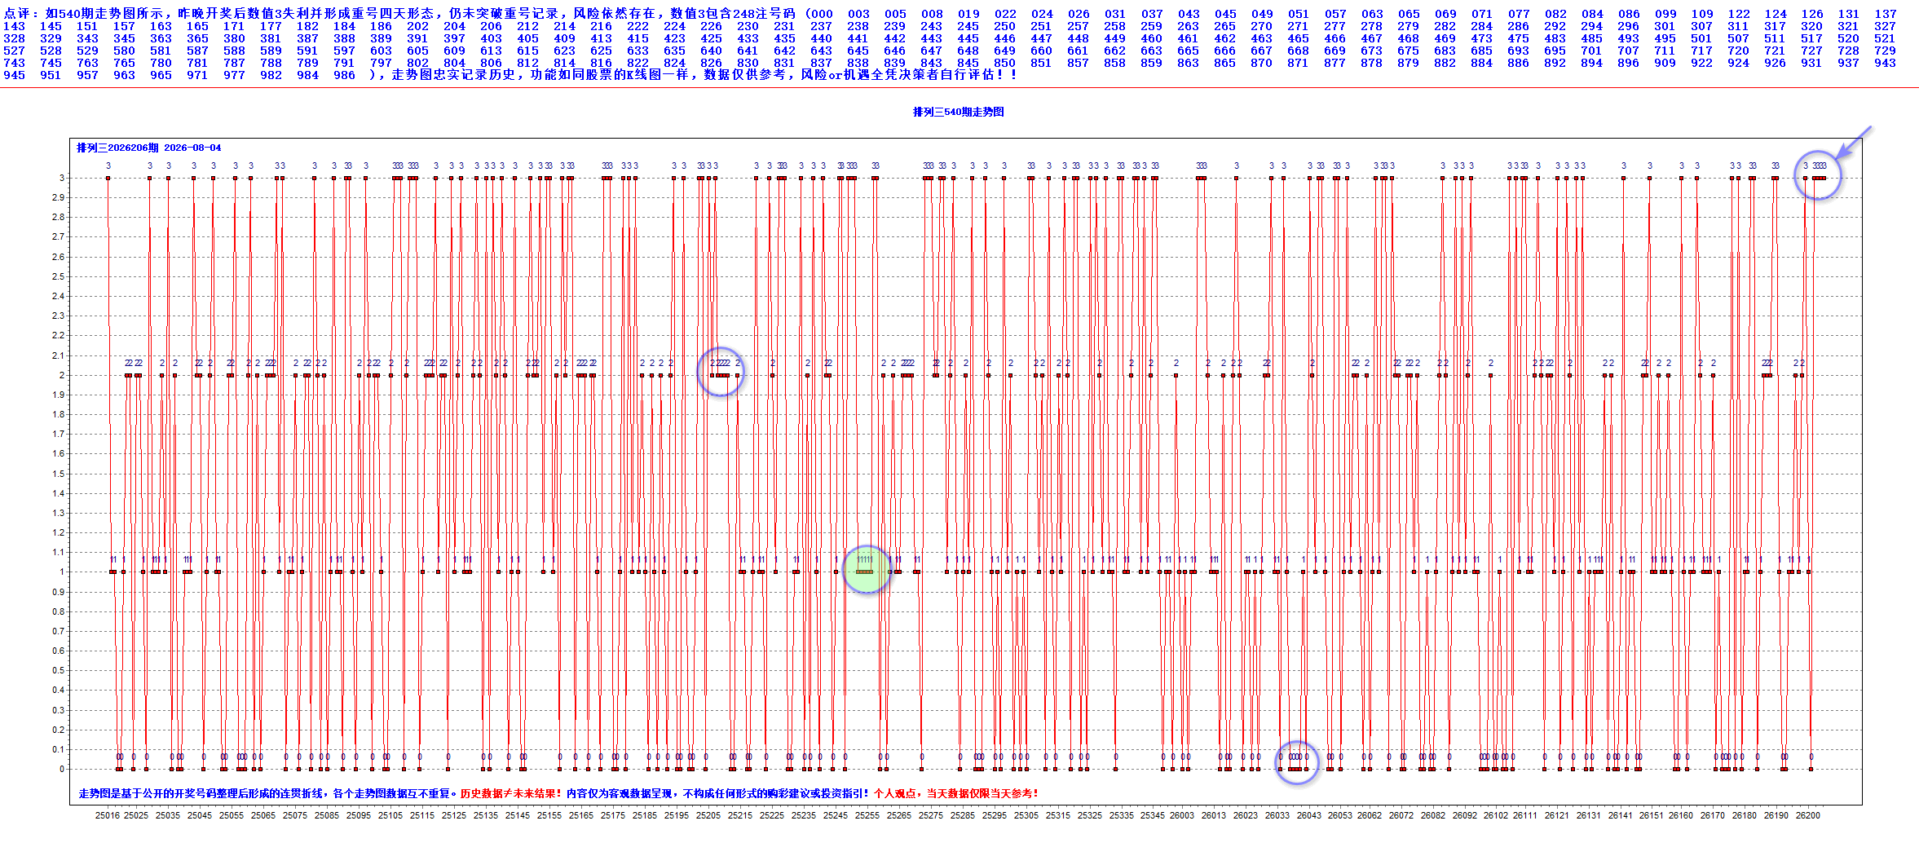Pick number 222 in the commentary list
This screenshot has width=1919, height=843.
pos(637,26)
